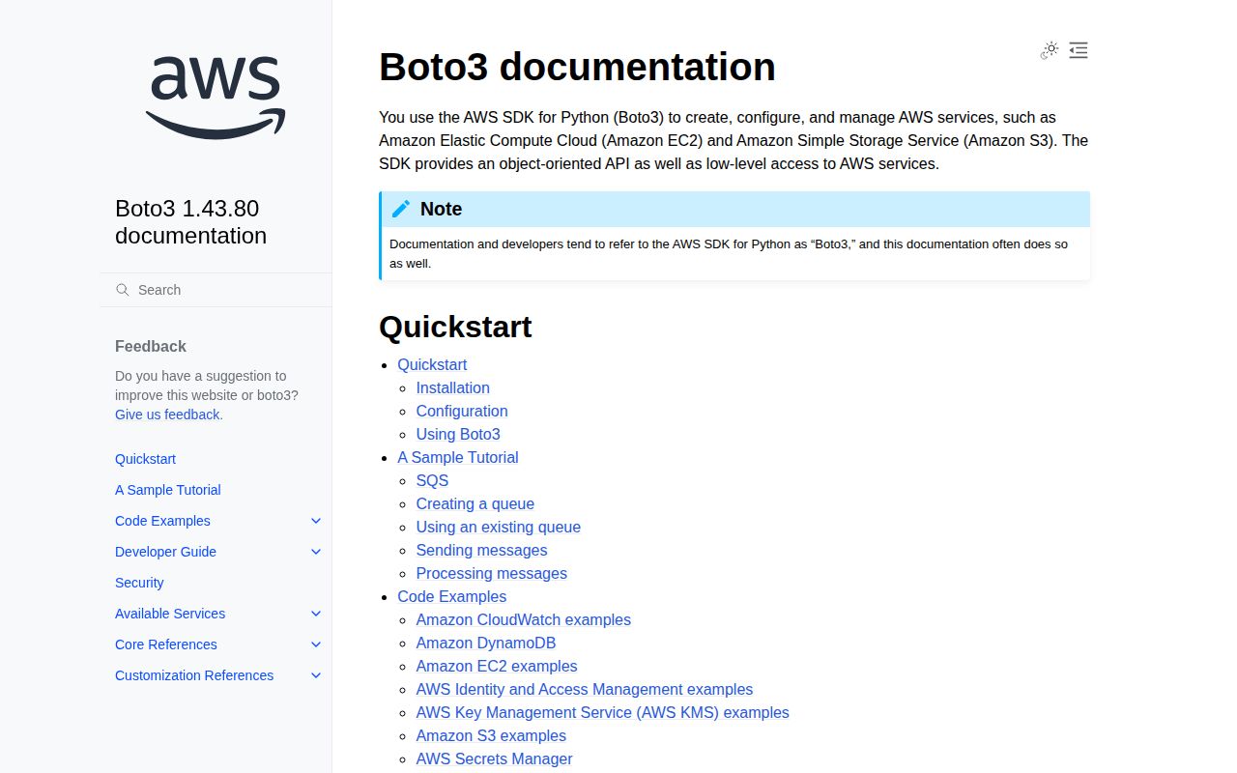Open the Amazon DynamoDB link

tap(486, 643)
